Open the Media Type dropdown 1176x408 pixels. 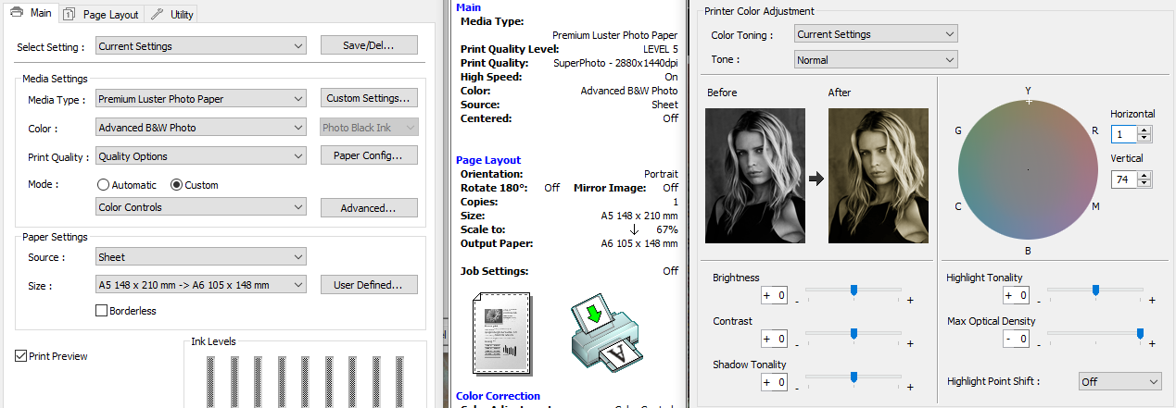201,99
